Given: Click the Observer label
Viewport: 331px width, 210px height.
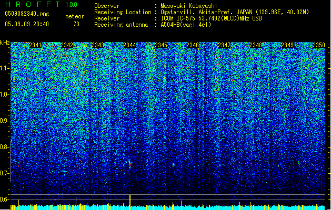Looking at the screenshot, I should click(107, 6).
